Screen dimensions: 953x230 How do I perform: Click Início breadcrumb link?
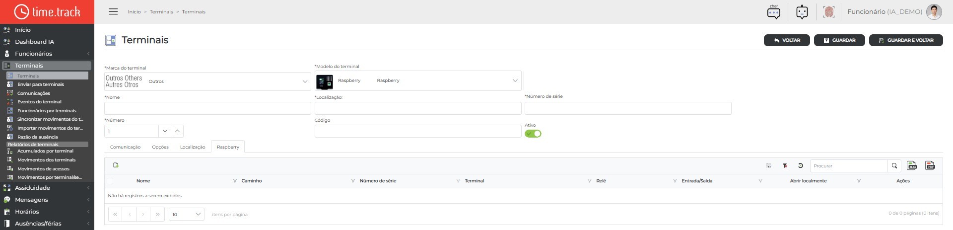point(134,12)
